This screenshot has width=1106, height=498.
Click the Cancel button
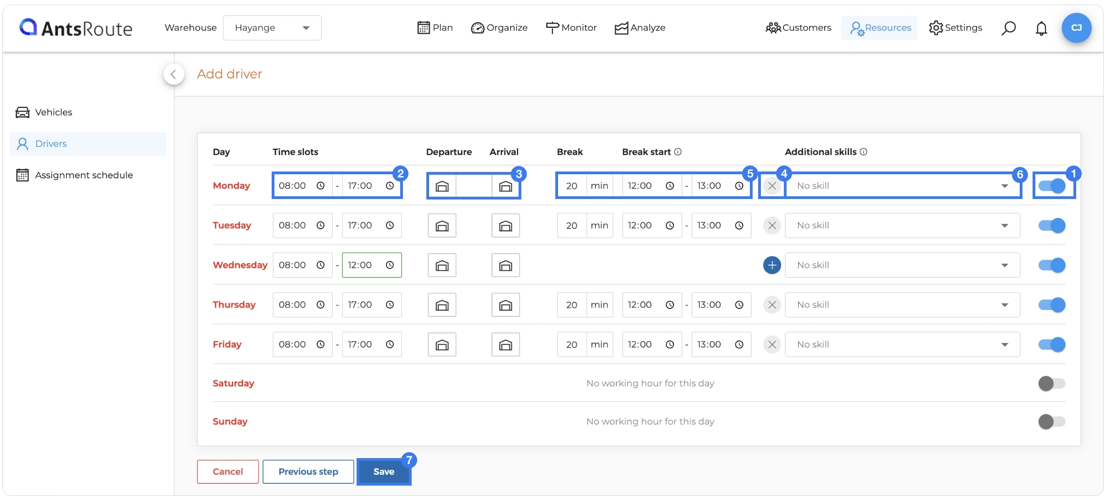click(228, 471)
